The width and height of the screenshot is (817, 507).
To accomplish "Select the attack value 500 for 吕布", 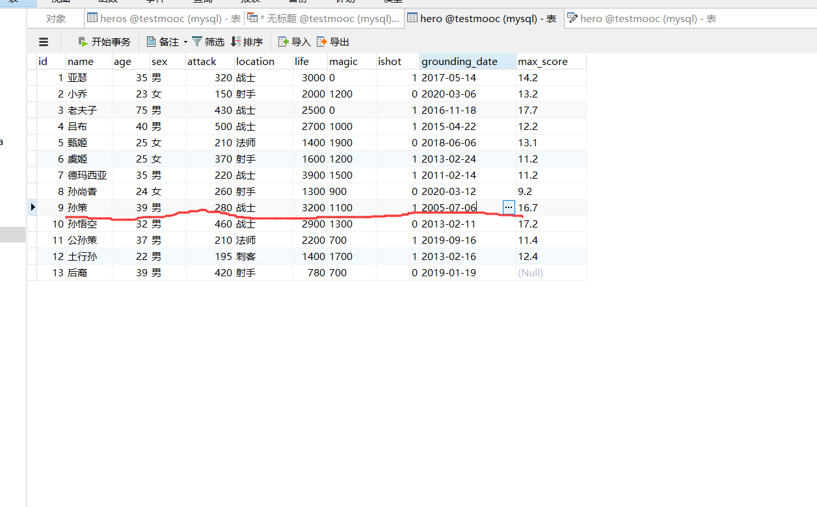I will pyautogui.click(x=210, y=126).
